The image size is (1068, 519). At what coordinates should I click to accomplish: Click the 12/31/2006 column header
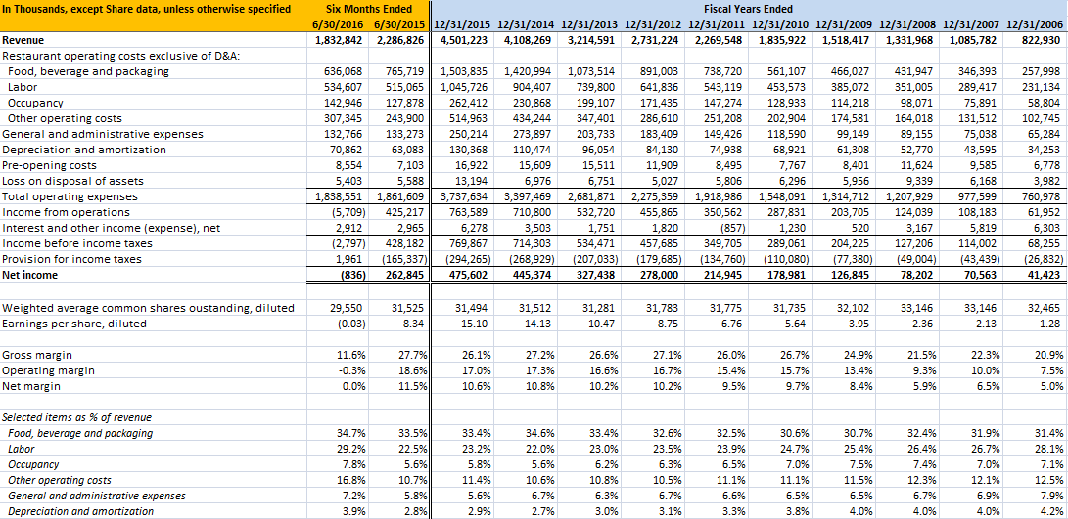1036,24
